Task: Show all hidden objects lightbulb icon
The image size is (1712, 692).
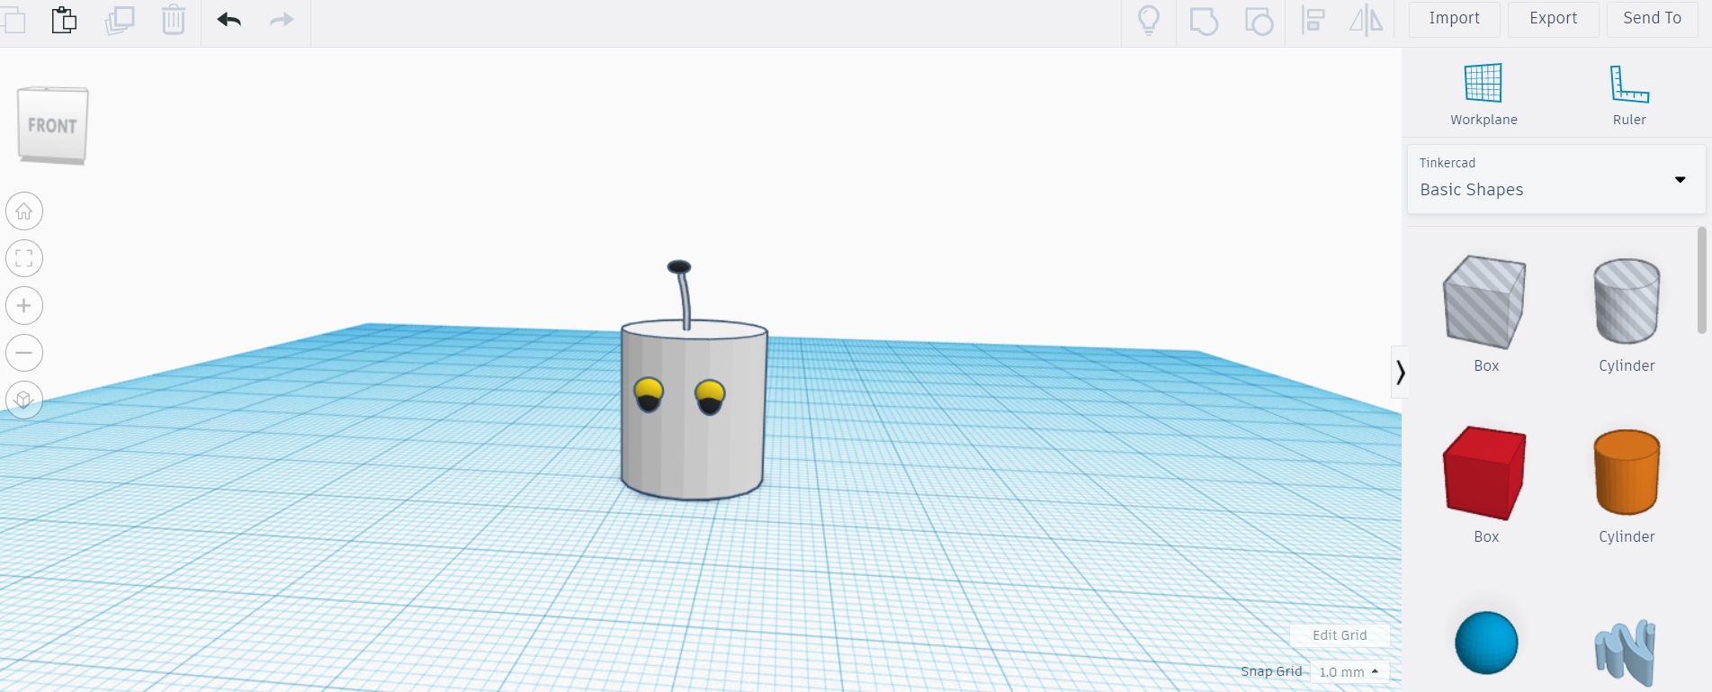Action: (1149, 20)
